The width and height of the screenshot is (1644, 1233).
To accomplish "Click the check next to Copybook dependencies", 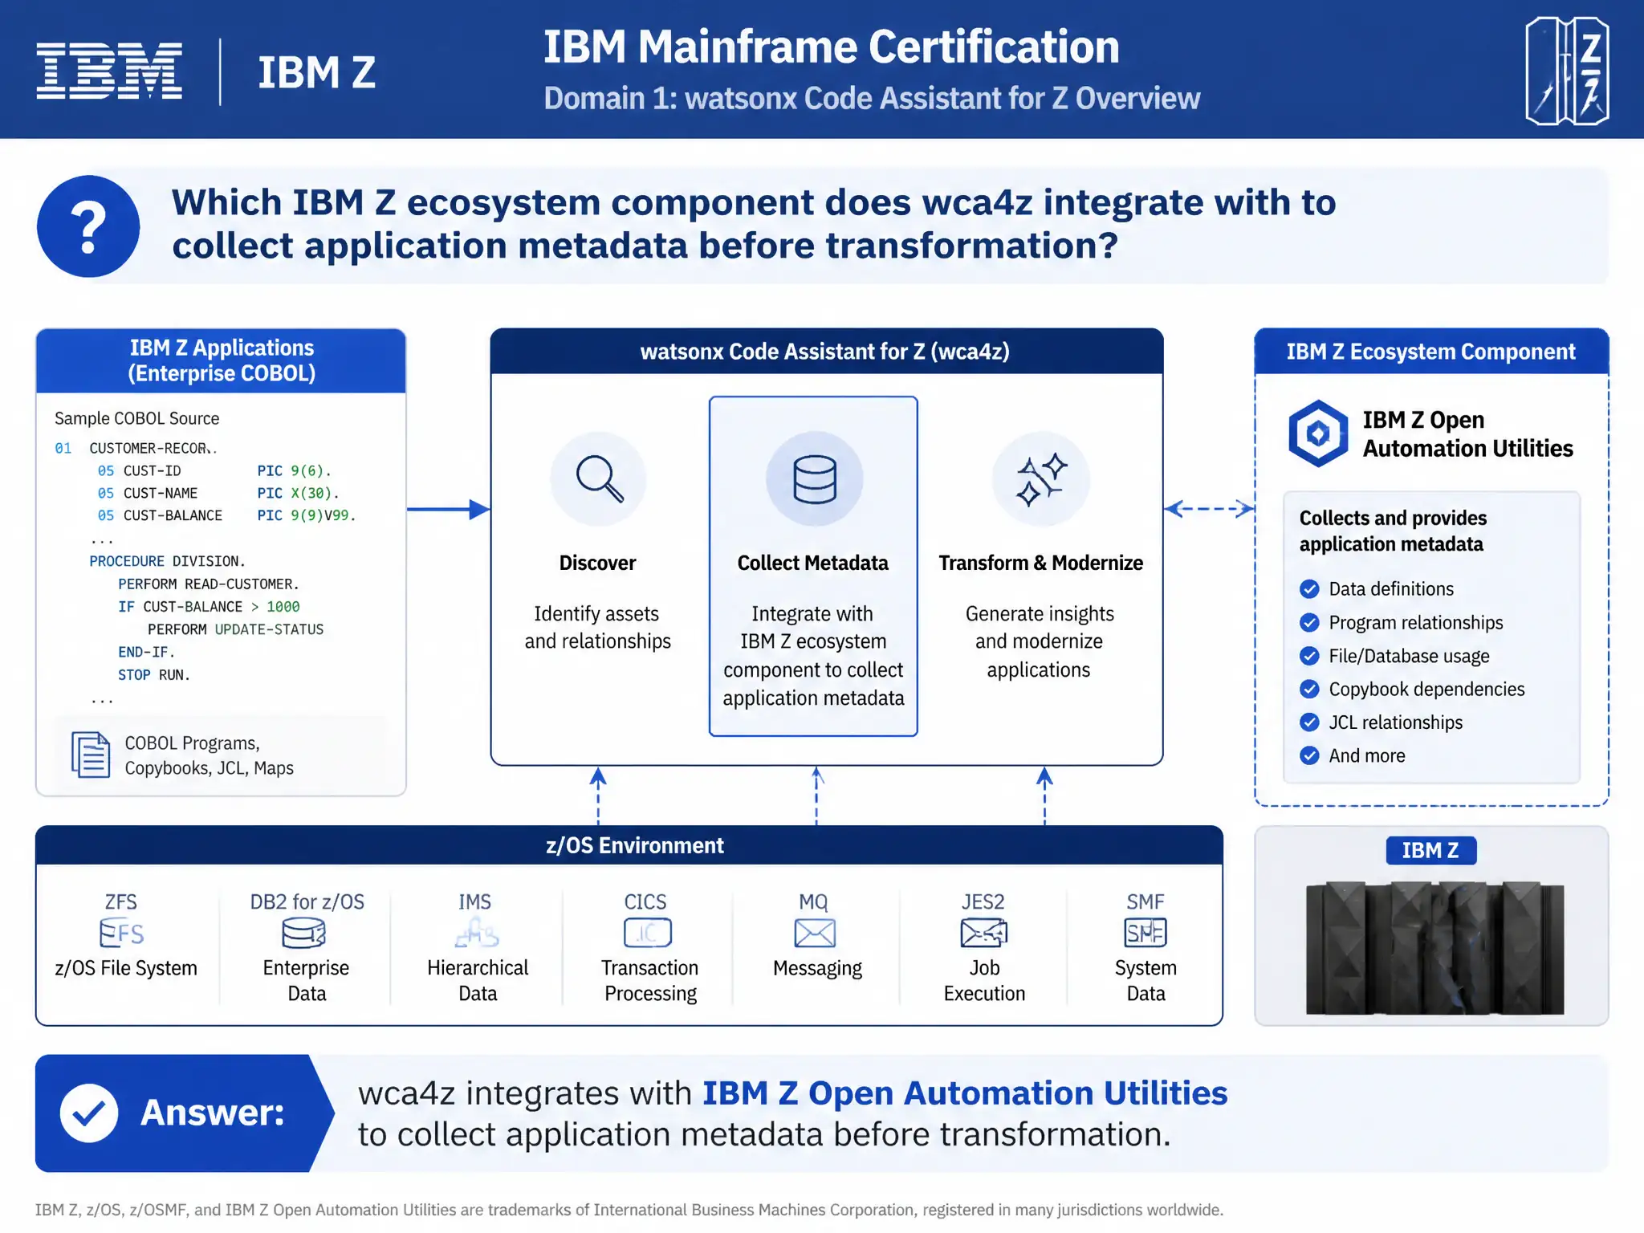I will point(1309,690).
